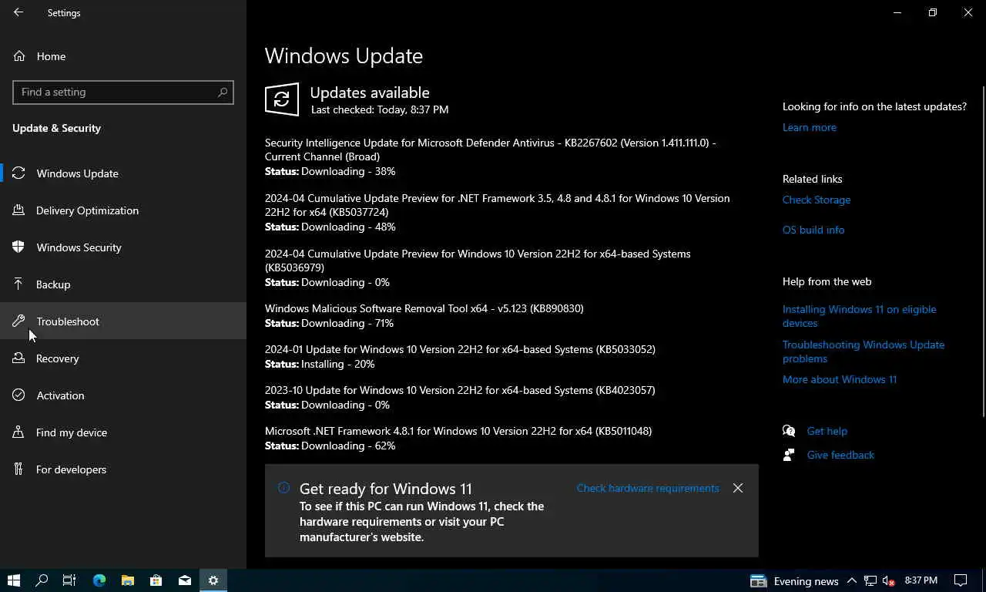
Task: Open File Explorer from the taskbar
Action: tap(128, 580)
